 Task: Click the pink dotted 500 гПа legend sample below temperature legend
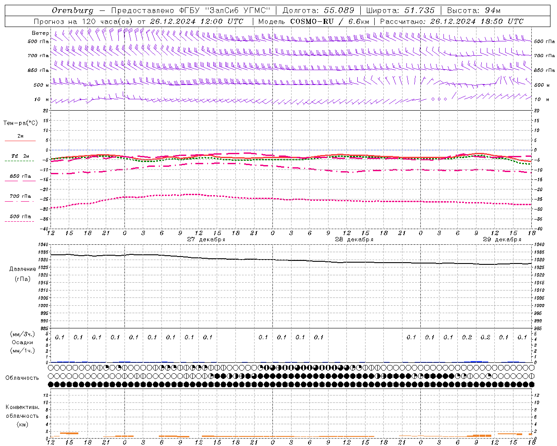(x=19, y=221)
